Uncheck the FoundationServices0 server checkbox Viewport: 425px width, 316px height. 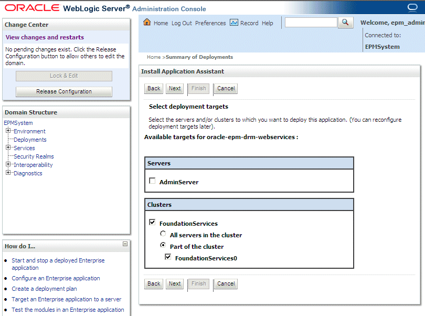[168, 257]
